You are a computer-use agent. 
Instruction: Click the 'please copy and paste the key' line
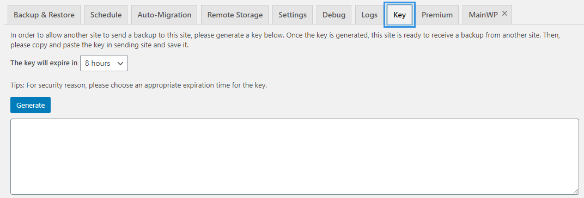pos(101,45)
